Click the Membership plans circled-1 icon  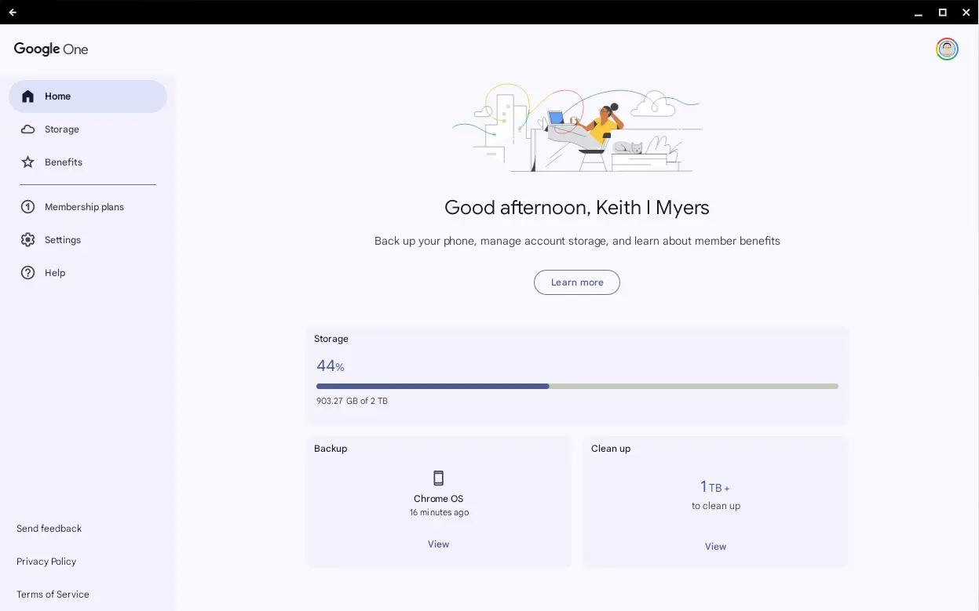tap(28, 207)
